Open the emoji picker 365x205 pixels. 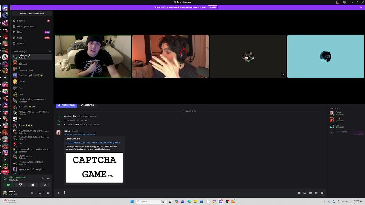coord(316,193)
